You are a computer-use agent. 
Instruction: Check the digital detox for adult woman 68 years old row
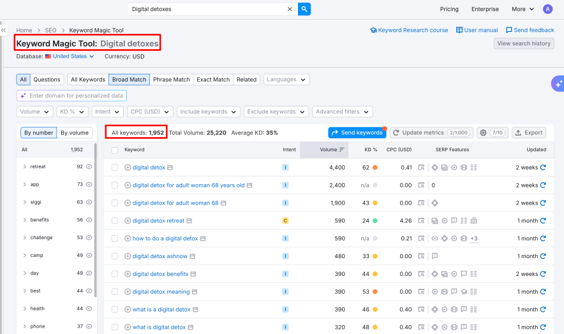point(115,185)
